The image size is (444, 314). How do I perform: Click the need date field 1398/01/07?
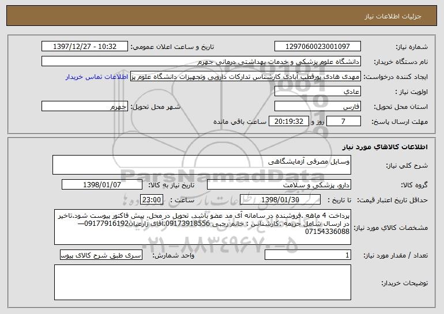click(102, 184)
